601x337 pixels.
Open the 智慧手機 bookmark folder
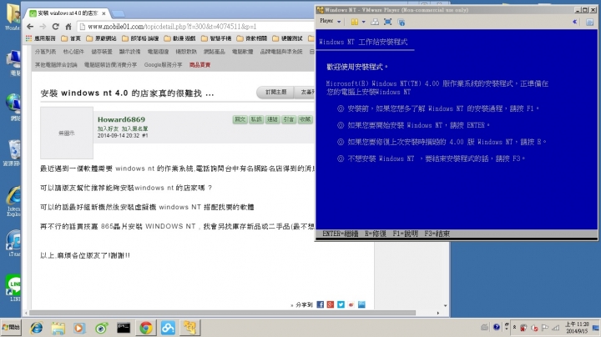[216, 38]
